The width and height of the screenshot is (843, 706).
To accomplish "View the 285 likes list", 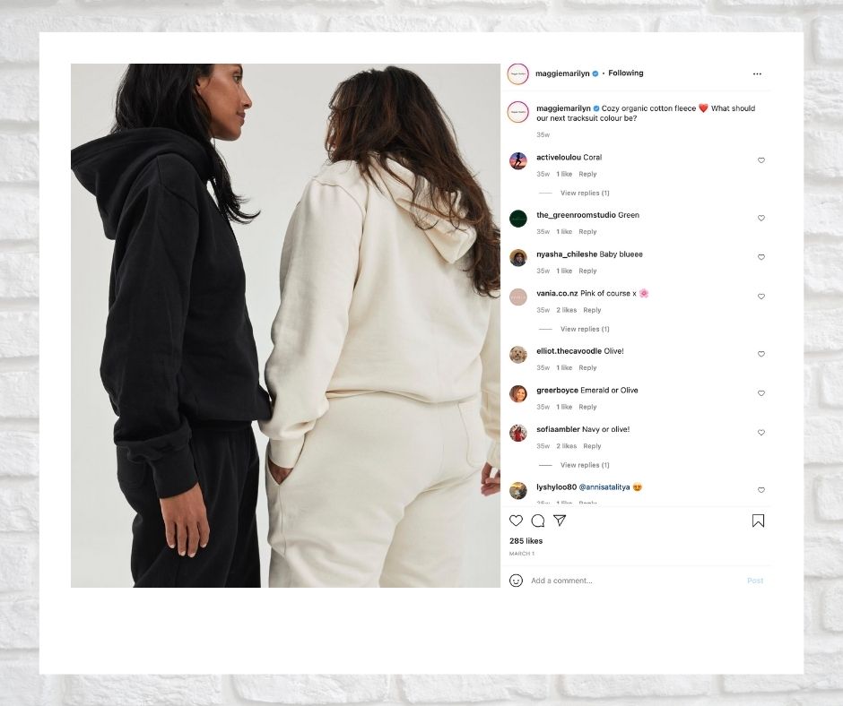I will (526, 540).
